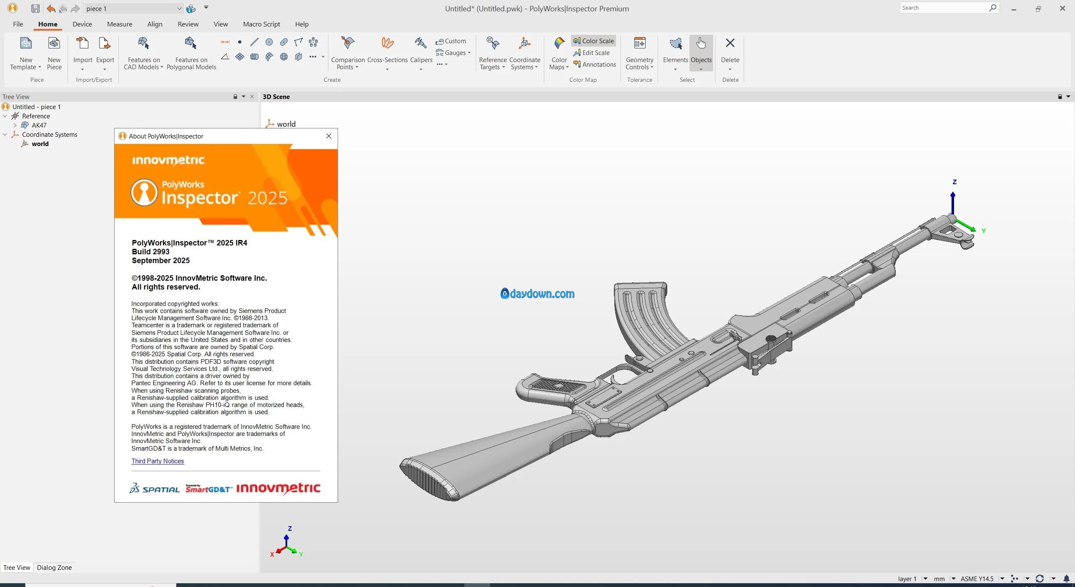The image size is (1075, 587).
Task: Open the Third Party Notices link
Action: point(157,461)
